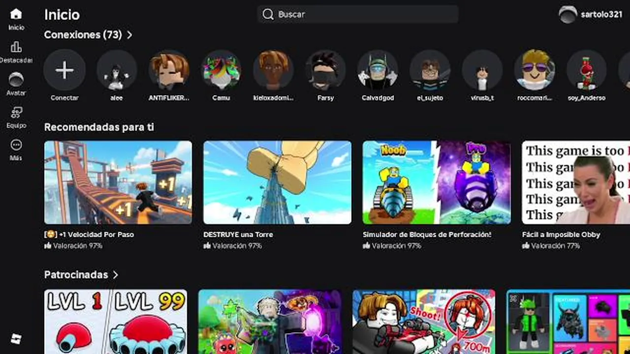Open friend soy_Anderso avatar
Viewport: 630px width, 354px height.
(x=586, y=70)
